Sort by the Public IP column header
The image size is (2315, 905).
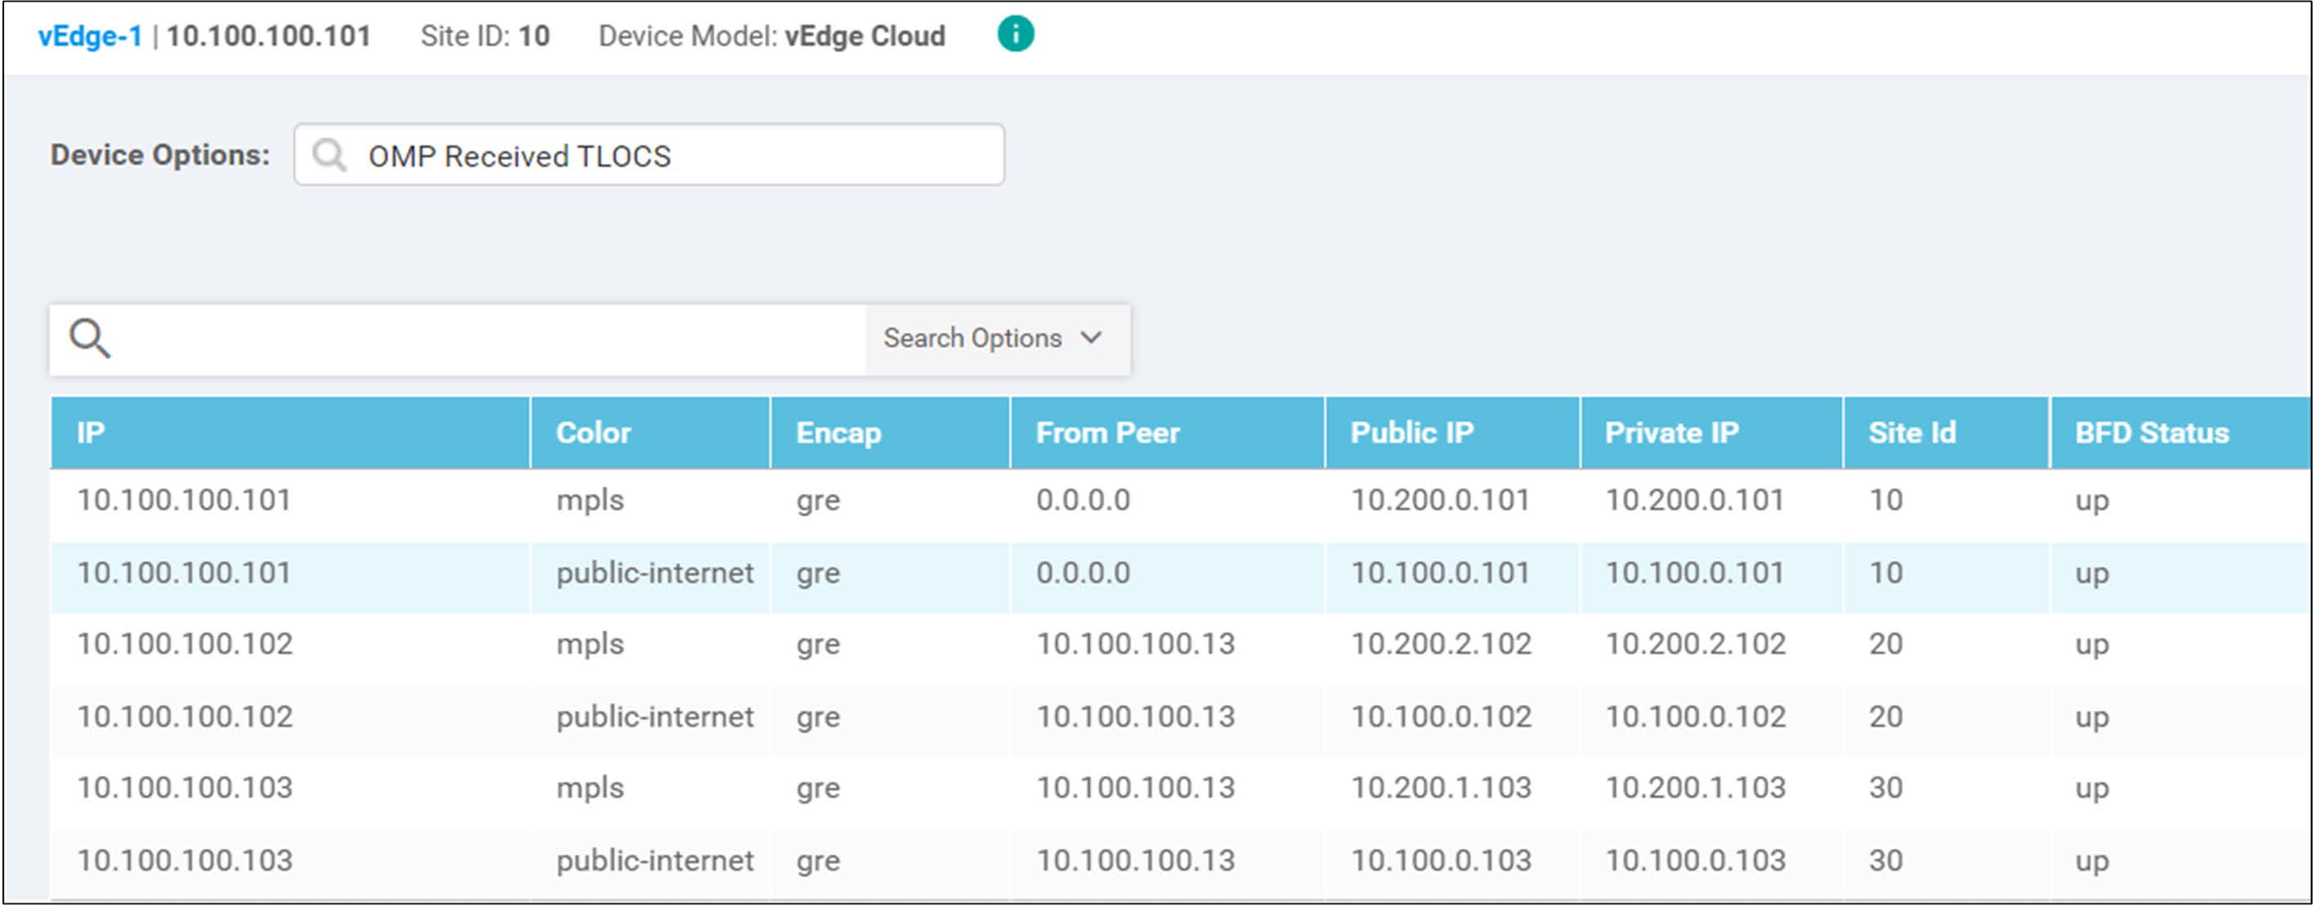coord(1452,433)
